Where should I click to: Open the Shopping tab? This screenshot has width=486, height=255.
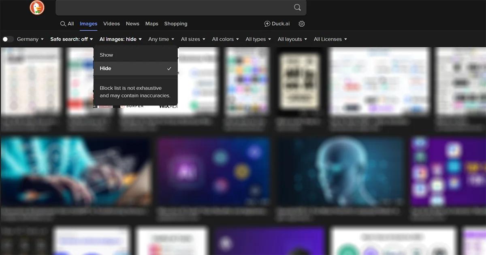[176, 24]
